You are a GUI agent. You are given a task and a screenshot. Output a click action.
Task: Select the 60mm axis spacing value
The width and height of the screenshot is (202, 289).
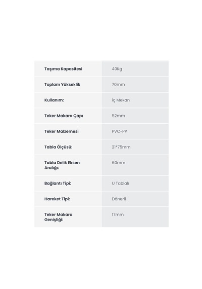[x=119, y=163]
